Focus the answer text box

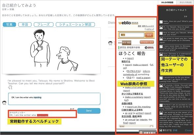click(x=54, y=99)
